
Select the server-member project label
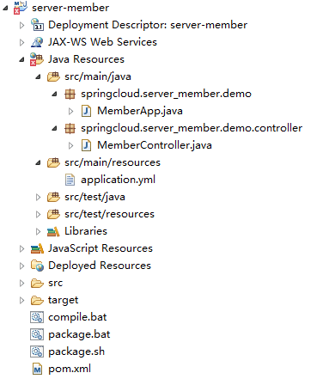point(70,8)
